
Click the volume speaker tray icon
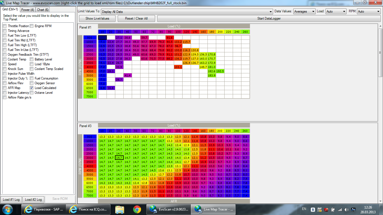click(347, 209)
